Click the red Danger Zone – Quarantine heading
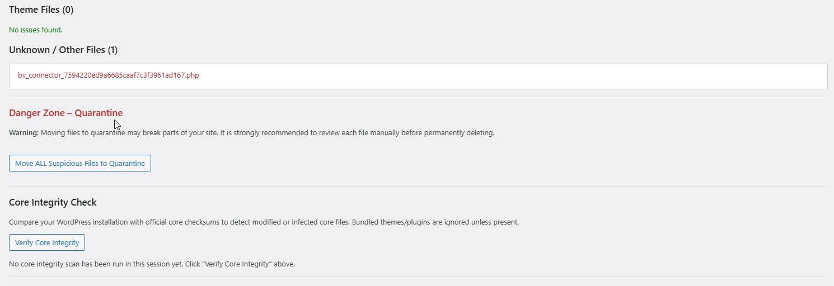Viewport: 834px width, 286px height. point(65,113)
